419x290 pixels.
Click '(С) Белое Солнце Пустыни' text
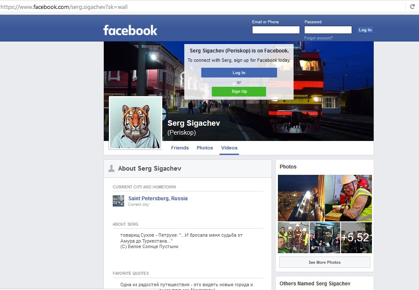point(149,246)
